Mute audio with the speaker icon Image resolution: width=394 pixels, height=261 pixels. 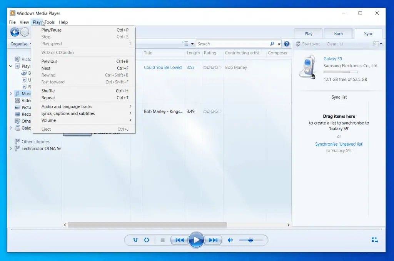pyautogui.click(x=230, y=239)
